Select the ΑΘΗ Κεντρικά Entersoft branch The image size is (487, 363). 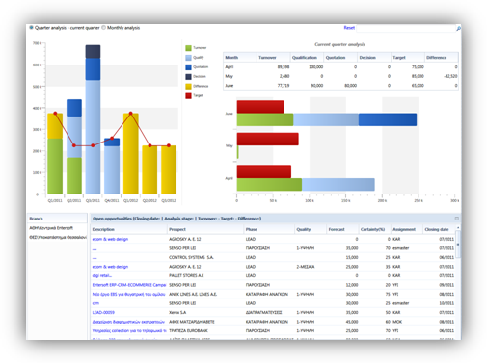(51, 228)
